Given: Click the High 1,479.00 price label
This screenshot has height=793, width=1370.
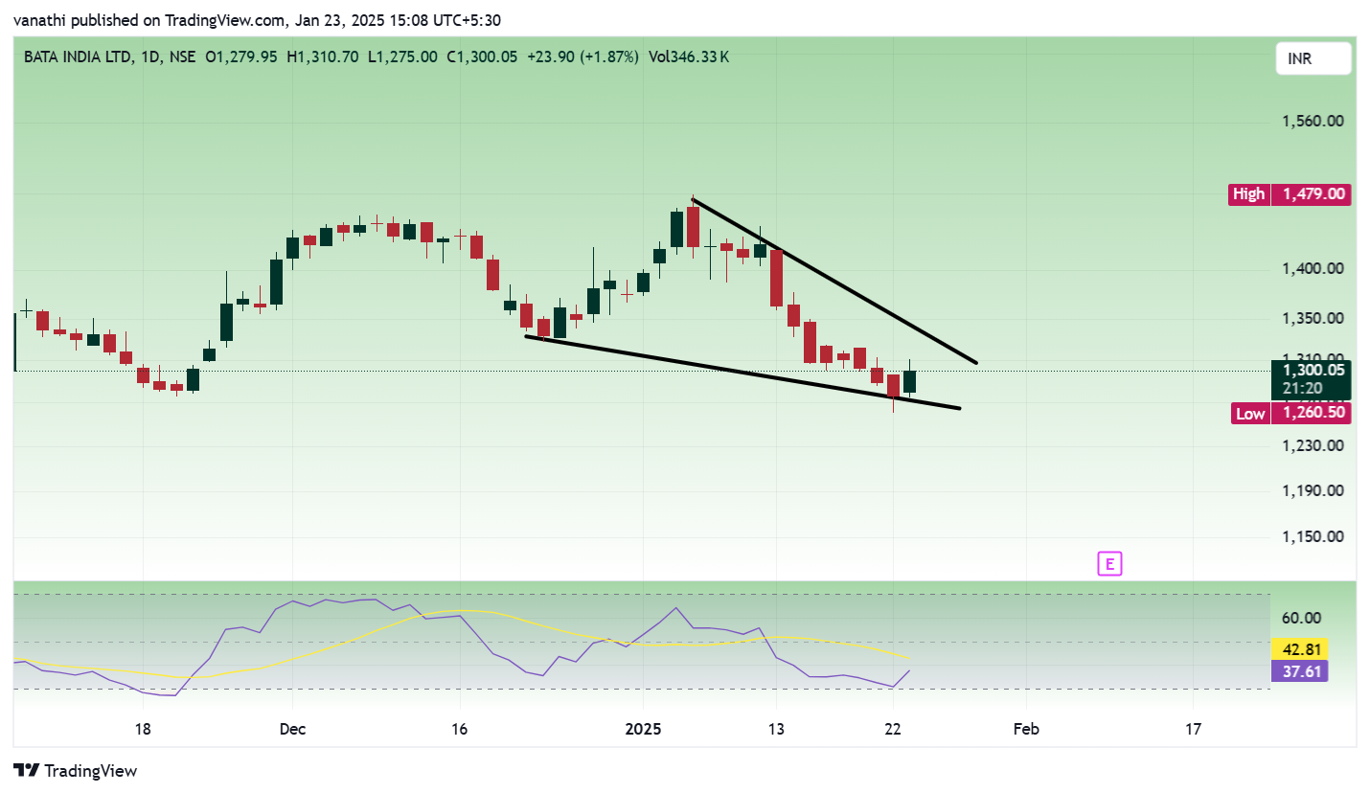Looking at the screenshot, I should (1290, 194).
